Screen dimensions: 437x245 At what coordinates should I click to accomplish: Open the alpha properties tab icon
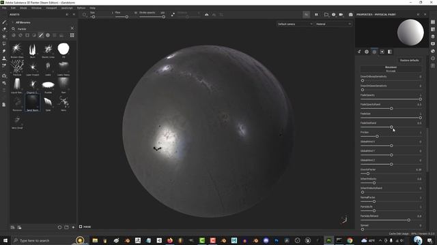point(367,52)
